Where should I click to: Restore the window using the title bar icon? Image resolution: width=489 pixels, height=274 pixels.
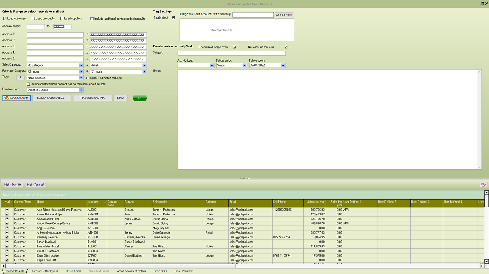pos(482,3)
